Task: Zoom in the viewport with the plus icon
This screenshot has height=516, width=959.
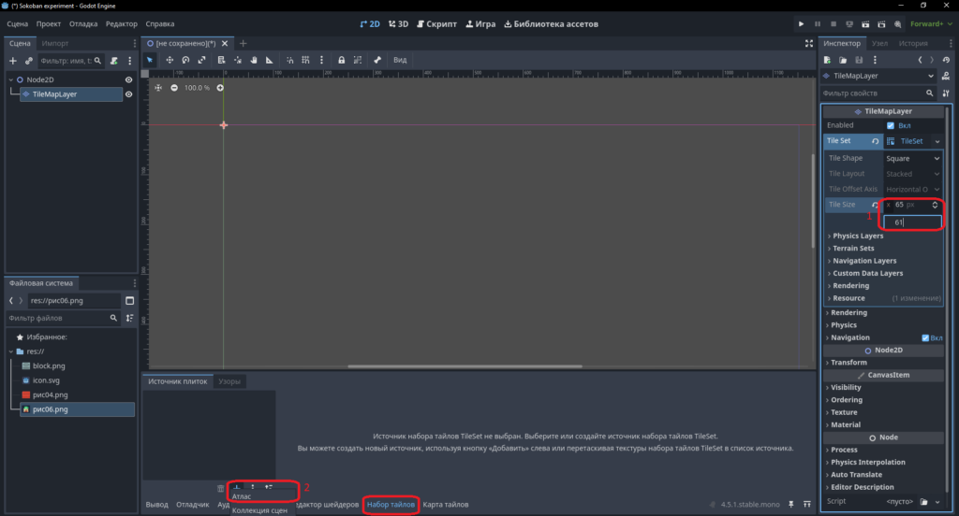Action: click(220, 88)
